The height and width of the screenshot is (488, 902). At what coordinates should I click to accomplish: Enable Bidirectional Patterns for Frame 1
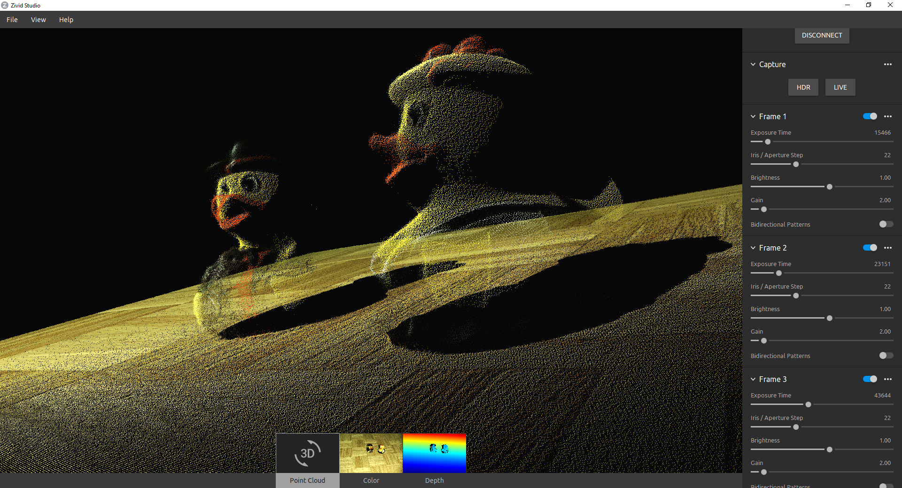click(x=886, y=224)
